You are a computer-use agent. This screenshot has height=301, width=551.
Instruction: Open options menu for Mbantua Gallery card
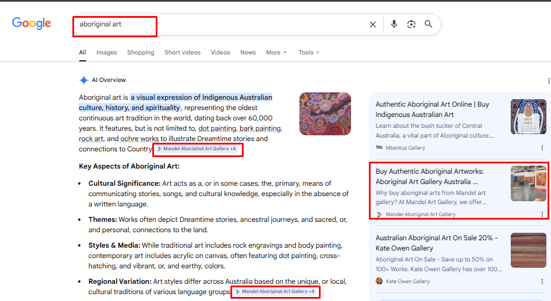click(542, 148)
